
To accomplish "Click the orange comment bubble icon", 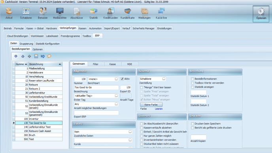I will (49, 56).
